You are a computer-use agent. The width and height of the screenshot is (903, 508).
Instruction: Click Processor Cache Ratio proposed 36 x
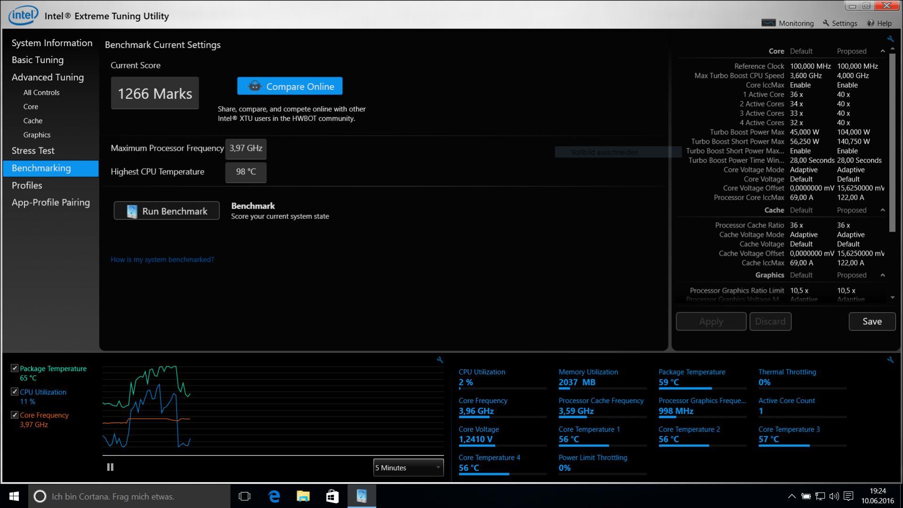click(843, 226)
